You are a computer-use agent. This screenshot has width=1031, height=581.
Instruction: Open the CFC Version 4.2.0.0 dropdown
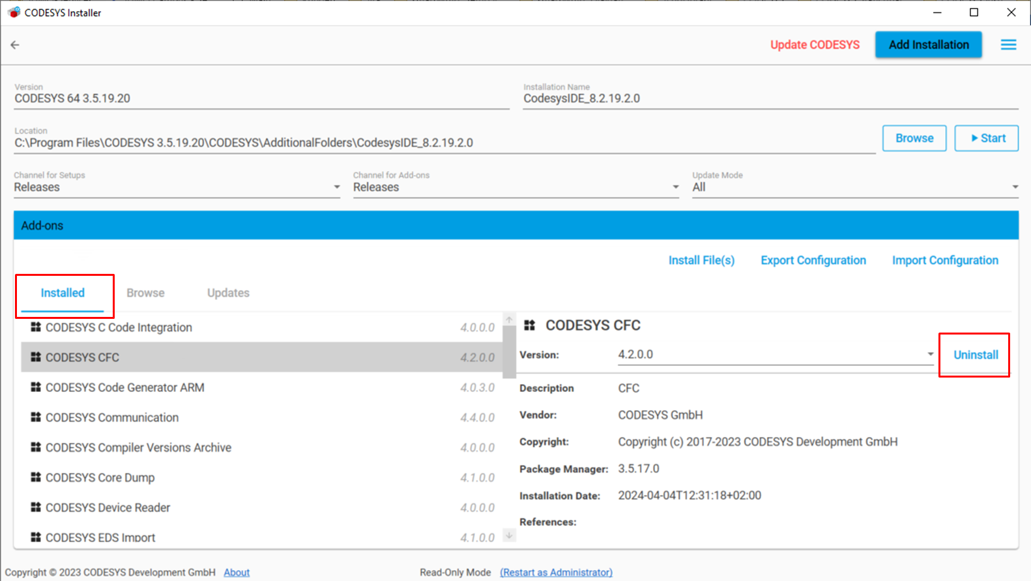[x=930, y=355]
